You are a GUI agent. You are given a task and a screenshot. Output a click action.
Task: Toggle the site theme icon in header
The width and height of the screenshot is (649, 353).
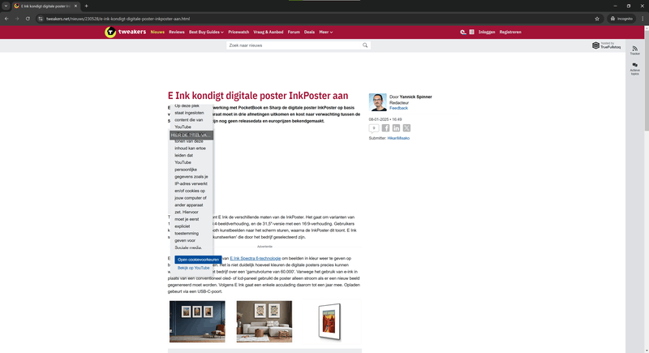pos(462,32)
